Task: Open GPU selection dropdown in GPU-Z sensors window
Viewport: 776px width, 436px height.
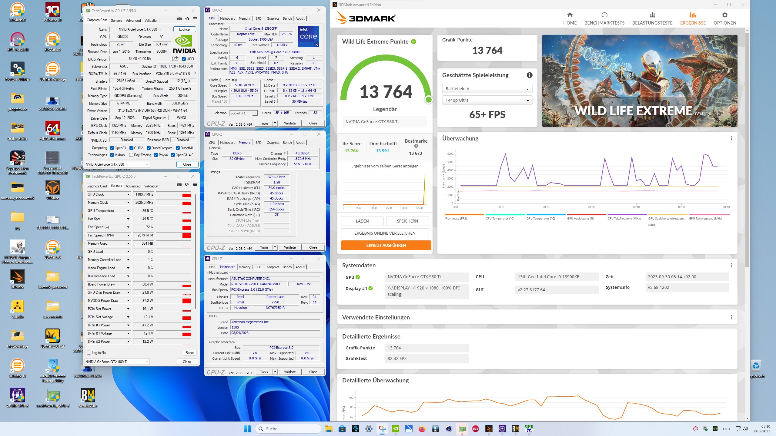Action: (117, 362)
